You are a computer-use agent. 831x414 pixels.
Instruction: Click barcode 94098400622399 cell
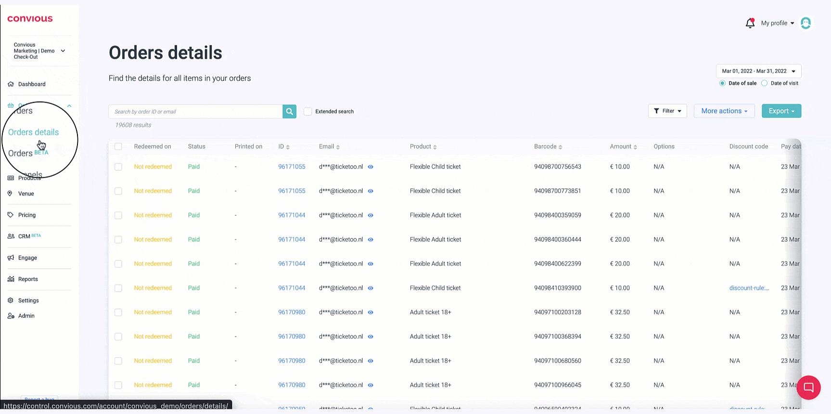click(x=558, y=264)
